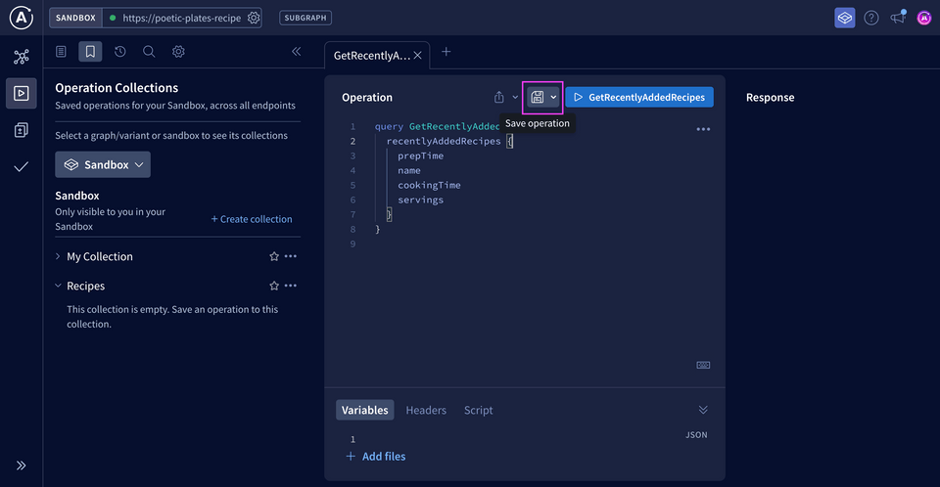
Task: Collapse the variables panel with double chevron
Action: 703,410
